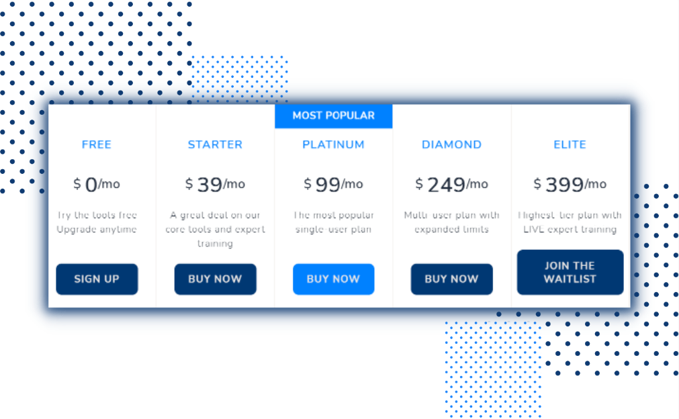Select the "core tools and expert training" description

pyautogui.click(x=215, y=230)
